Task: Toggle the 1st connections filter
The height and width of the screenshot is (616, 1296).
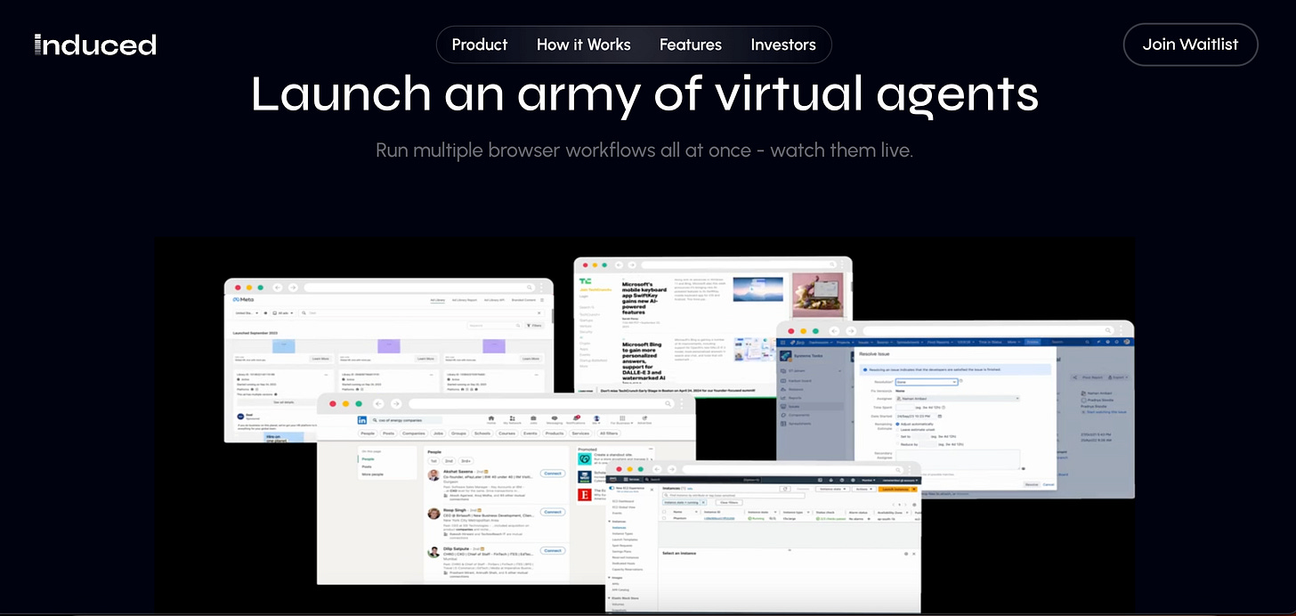Action: [x=433, y=461]
